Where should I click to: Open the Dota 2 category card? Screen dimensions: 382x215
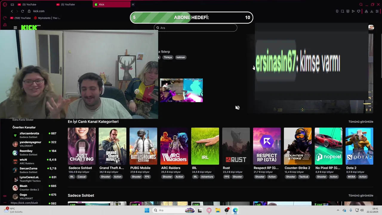pos(359,146)
